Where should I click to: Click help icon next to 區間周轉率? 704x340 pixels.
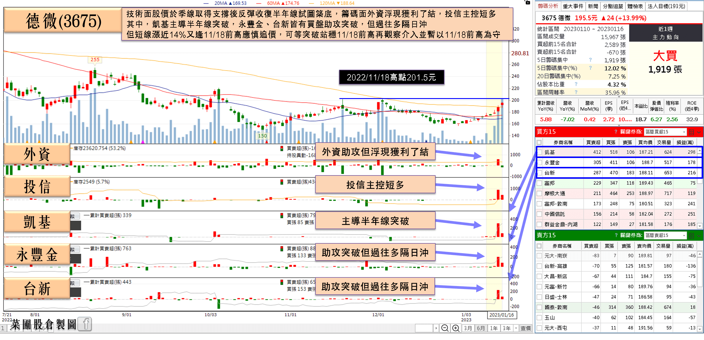tap(576, 92)
